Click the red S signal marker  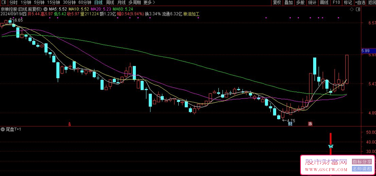(70, 124)
